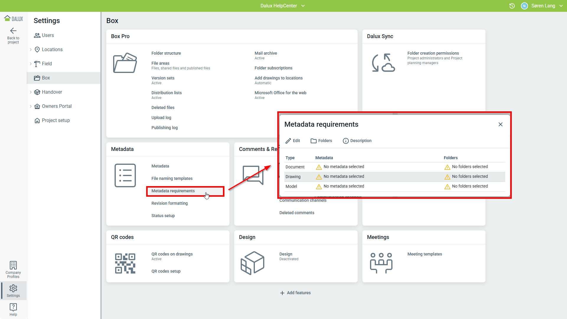Click the Box Pro folder icon
This screenshot has width=567, height=319.
[125, 63]
